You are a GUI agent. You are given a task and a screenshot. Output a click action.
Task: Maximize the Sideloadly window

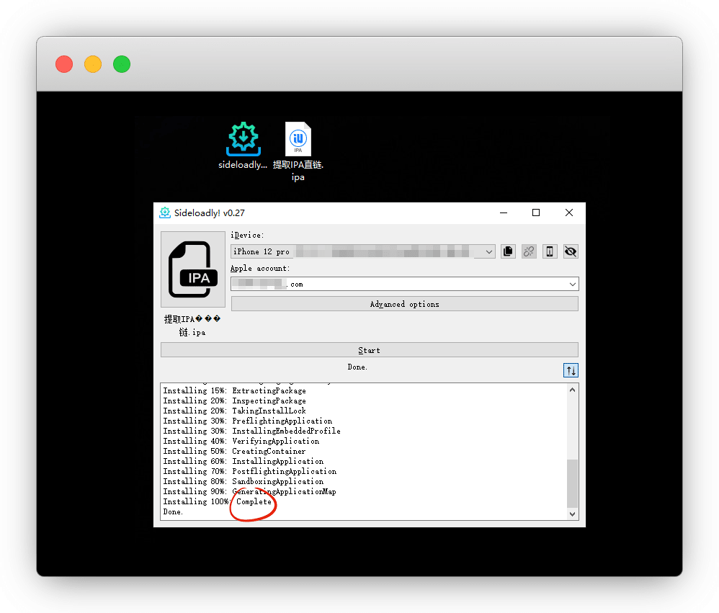(x=536, y=212)
